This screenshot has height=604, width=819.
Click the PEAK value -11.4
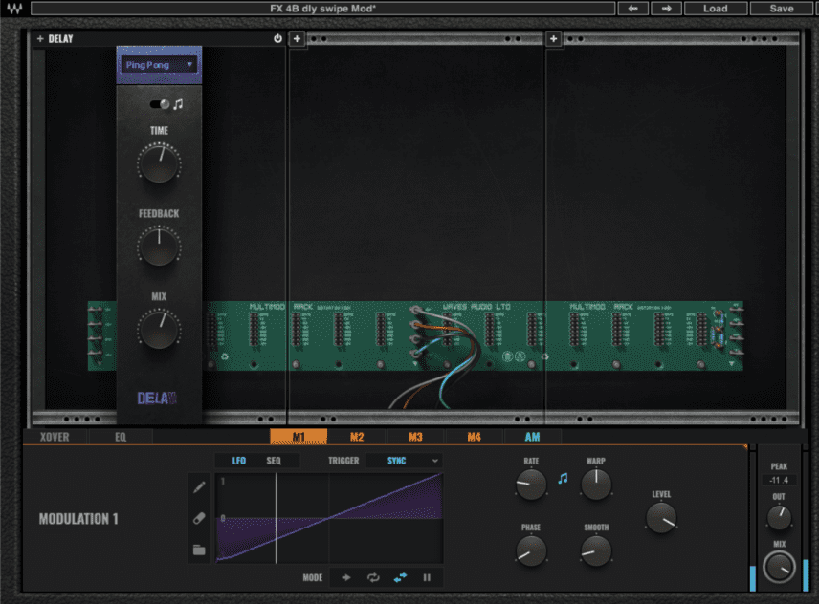coord(779,480)
